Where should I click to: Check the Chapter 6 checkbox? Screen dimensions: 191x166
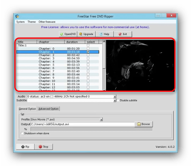pos(88,68)
